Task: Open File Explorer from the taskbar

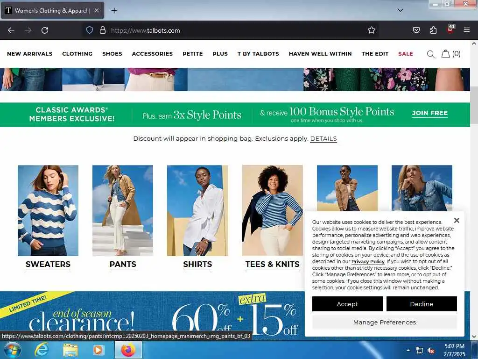Action: pos(70,350)
